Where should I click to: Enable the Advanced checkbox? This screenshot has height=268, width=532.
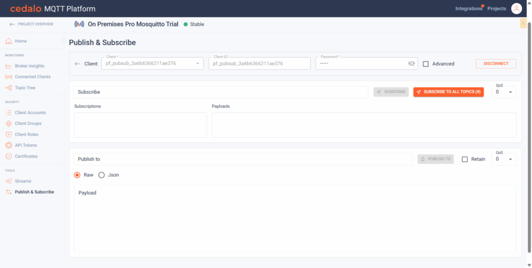[426, 64]
